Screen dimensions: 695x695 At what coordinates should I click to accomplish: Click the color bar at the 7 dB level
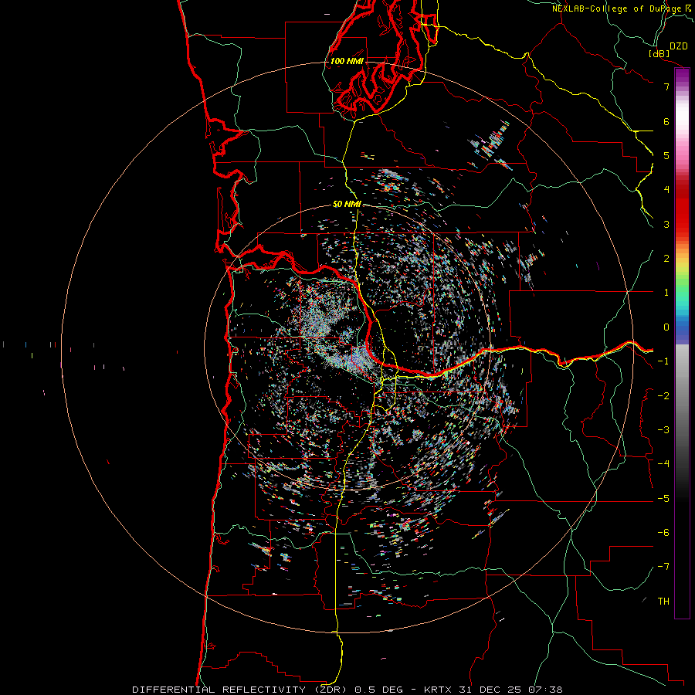click(x=682, y=86)
